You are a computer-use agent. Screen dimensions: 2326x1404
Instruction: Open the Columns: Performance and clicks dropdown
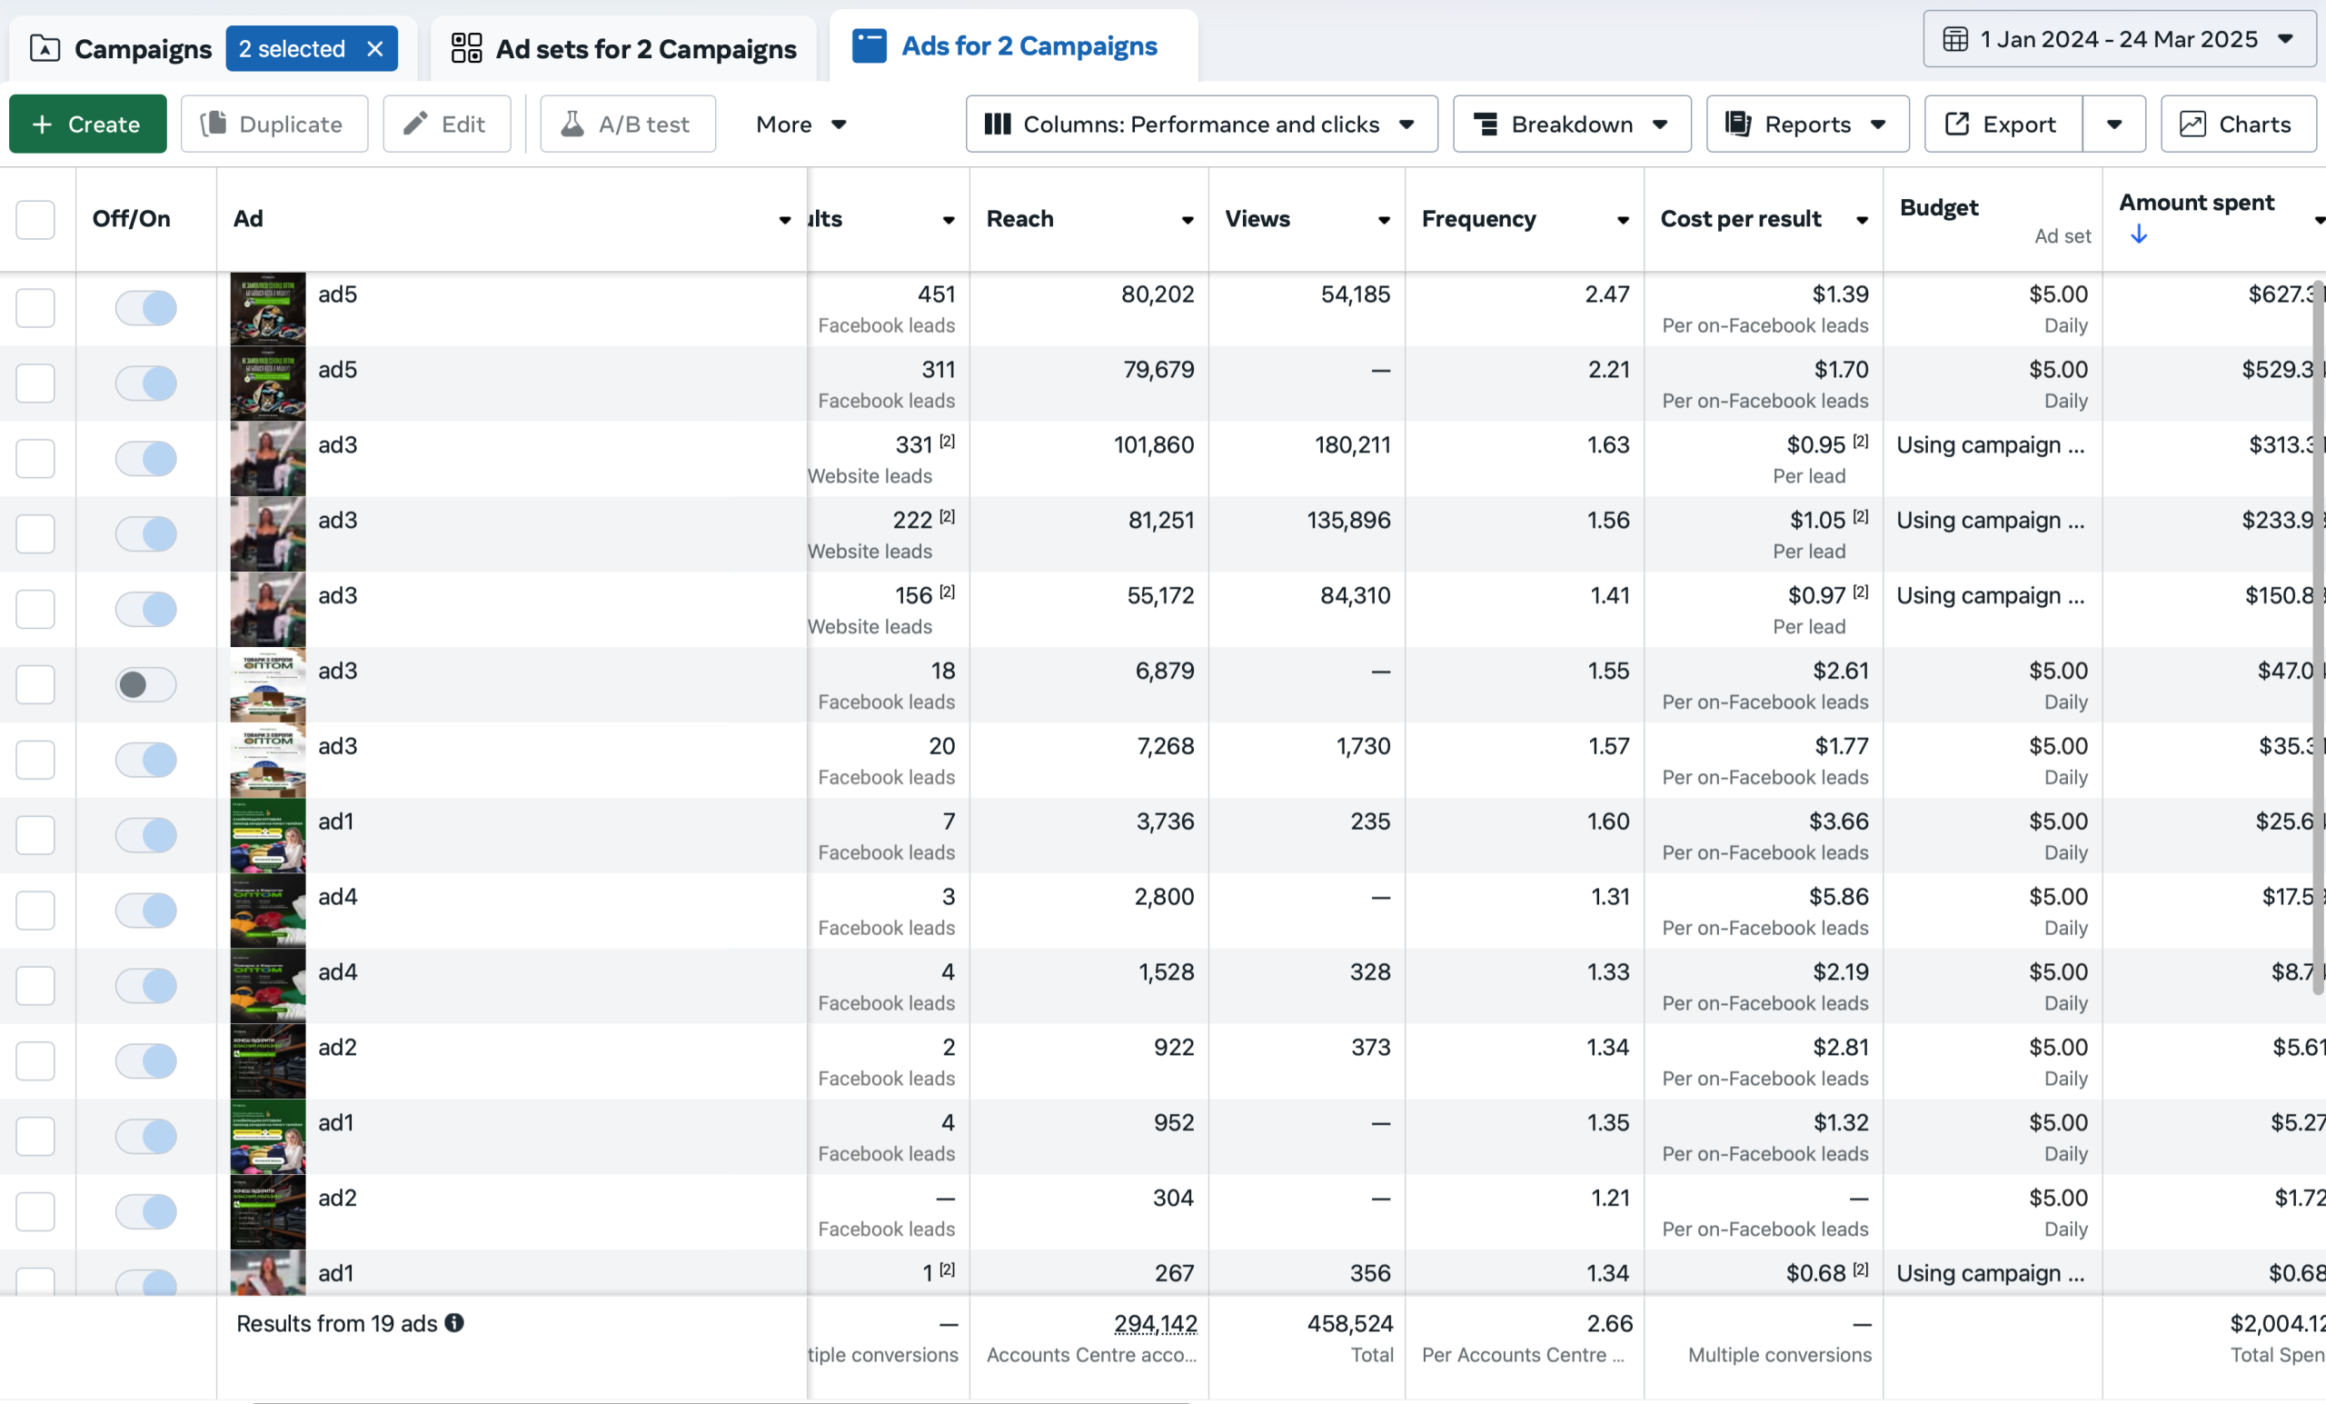1202,124
